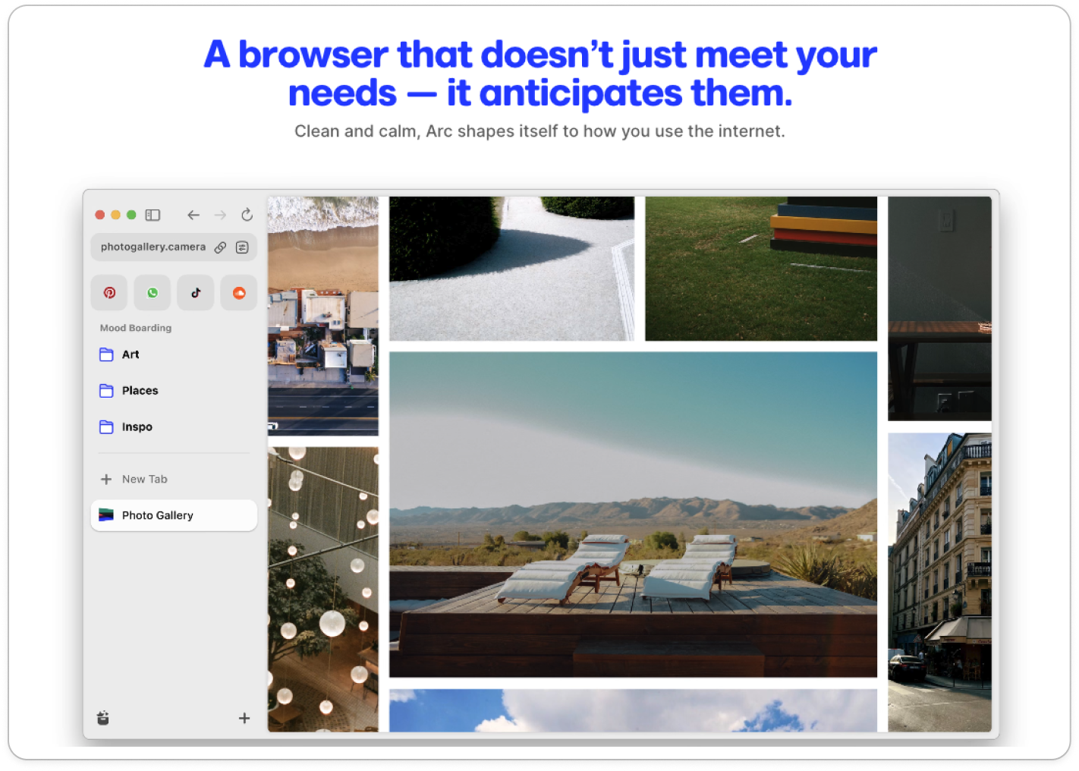Toggle the sidebar visibility icon
1079x771 pixels.
coord(153,215)
